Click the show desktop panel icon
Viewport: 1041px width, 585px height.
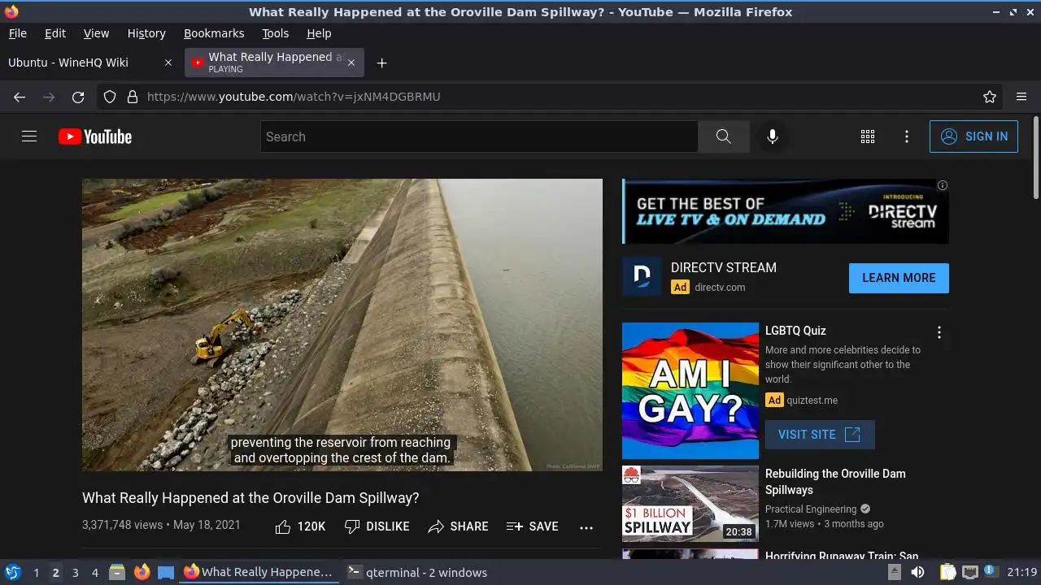[x=166, y=573]
